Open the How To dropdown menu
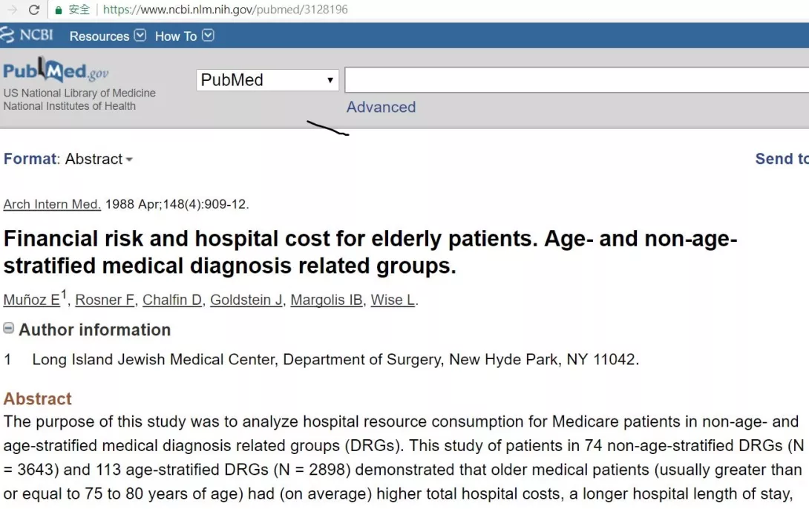The width and height of the screenshot is (809, 509). tap(184, 36)
